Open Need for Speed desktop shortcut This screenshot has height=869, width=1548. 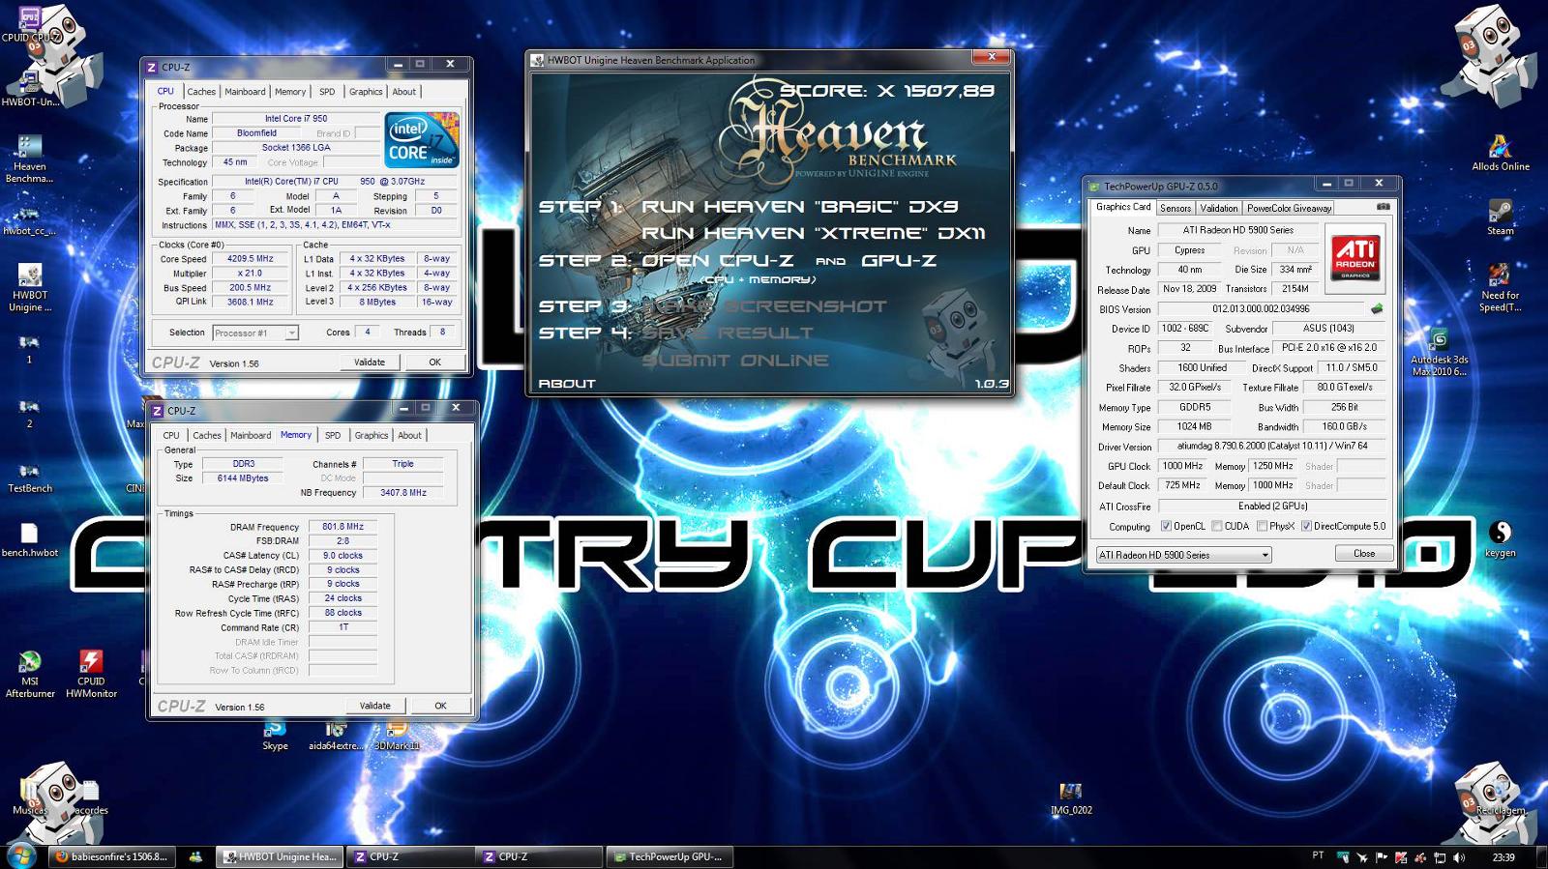[1500, 288]
